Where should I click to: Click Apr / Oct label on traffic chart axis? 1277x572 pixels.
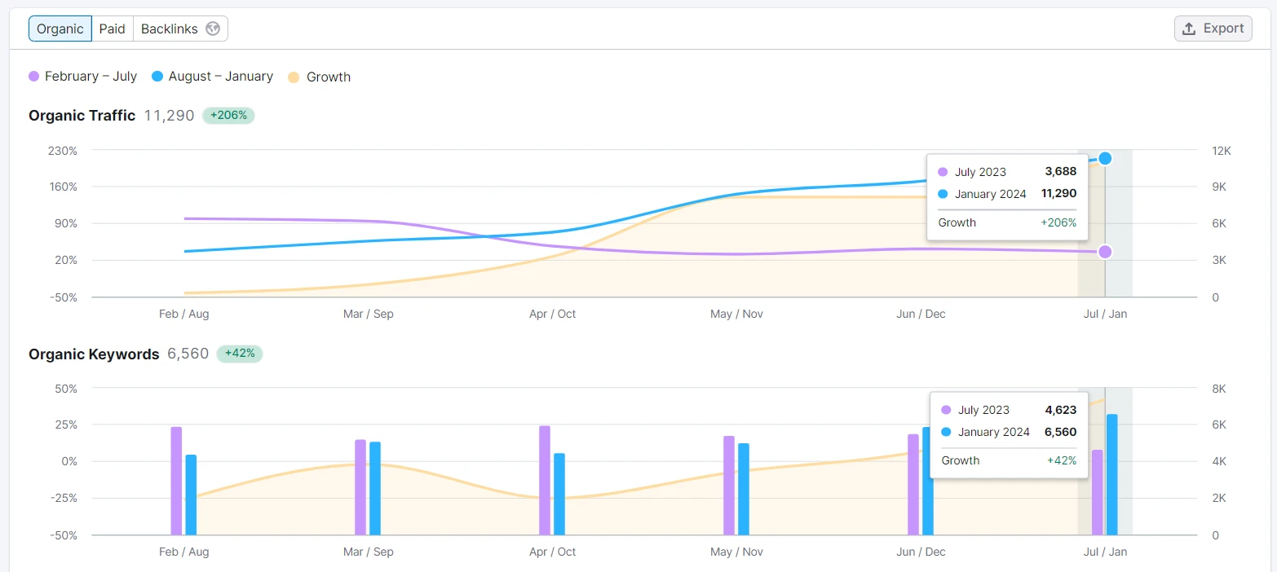tap(552, 314)
